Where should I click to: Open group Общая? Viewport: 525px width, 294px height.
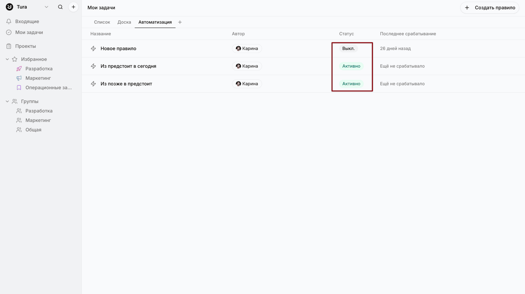coord(33,130)
